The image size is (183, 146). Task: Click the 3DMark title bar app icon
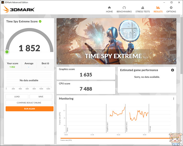point(2,2)
